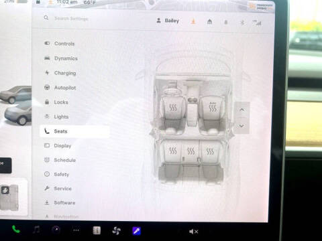The height and width of the screenshot is (241, 322).
Task: Open the HomeLink garage icon
Action: click(209, 22)
